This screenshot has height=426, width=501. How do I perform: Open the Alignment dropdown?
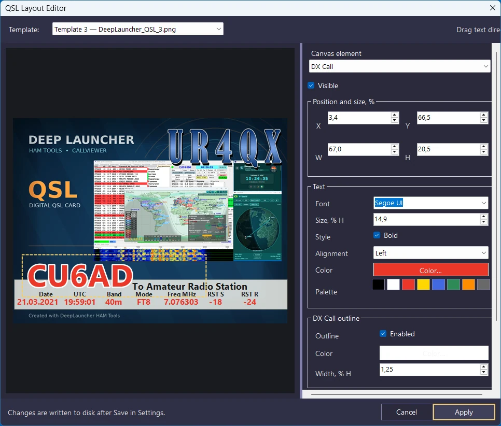[x=430, y=253]
